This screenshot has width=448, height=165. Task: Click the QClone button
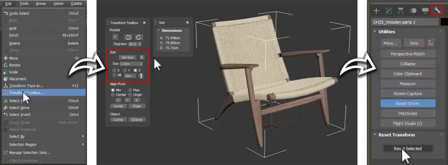coord(137,119)
